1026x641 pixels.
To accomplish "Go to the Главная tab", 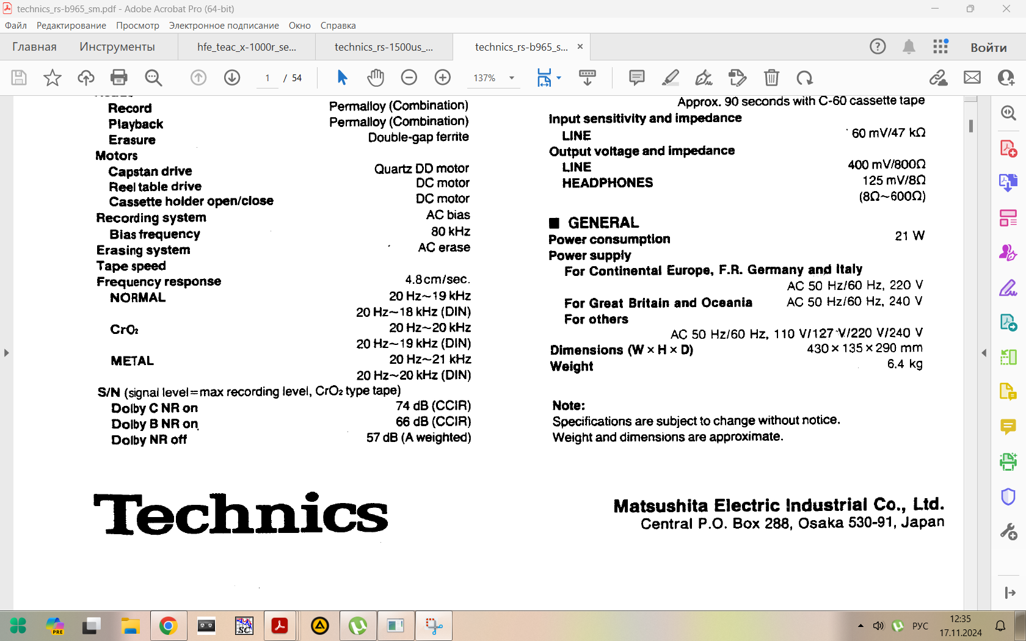I will pos(34,47).
